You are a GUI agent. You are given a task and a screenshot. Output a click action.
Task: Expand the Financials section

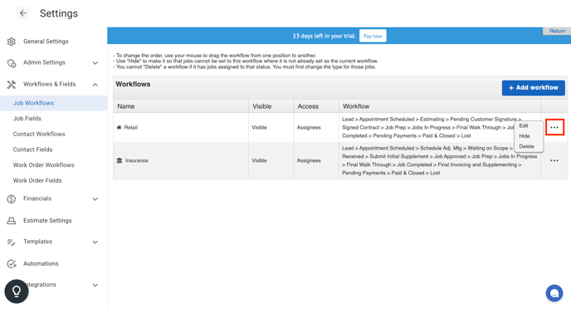(95, 199)
